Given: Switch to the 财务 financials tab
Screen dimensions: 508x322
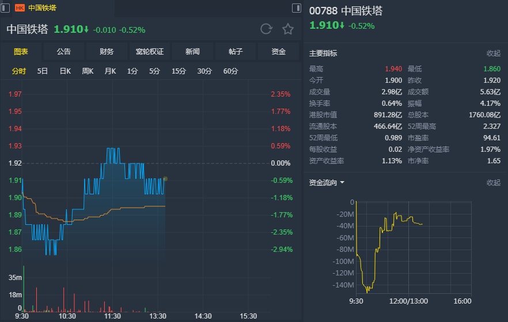Looking at the screenshot, I should point(107,52).
